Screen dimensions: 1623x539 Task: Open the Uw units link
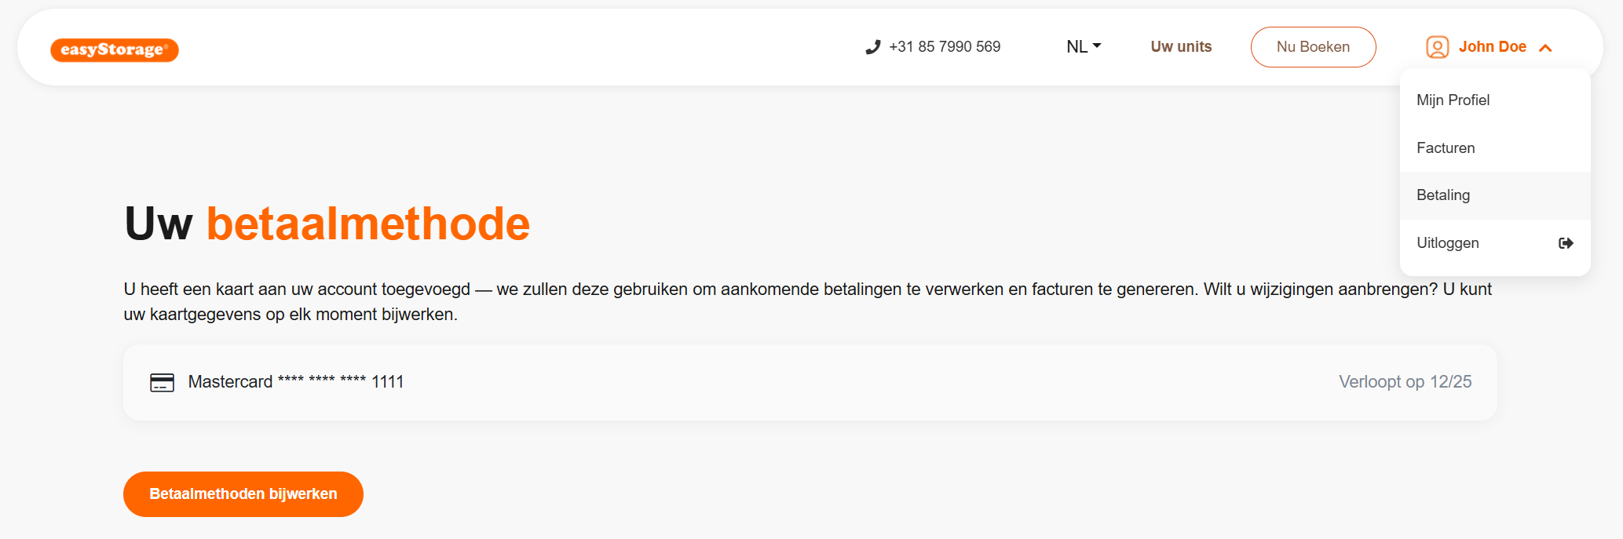point(1181,47)
